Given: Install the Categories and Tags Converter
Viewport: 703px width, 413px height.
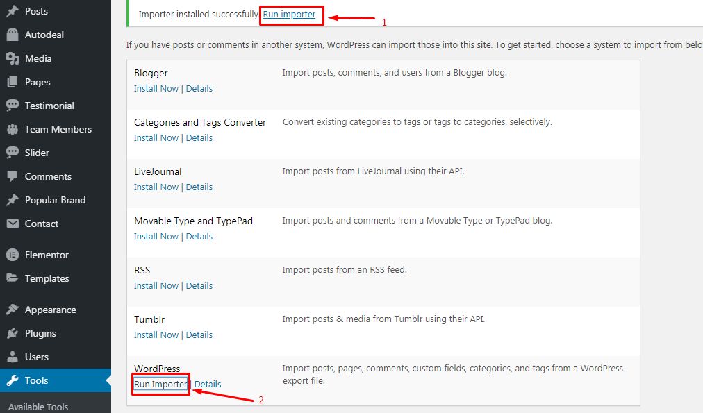Looking at the screenshot, I should coord(156,138).
